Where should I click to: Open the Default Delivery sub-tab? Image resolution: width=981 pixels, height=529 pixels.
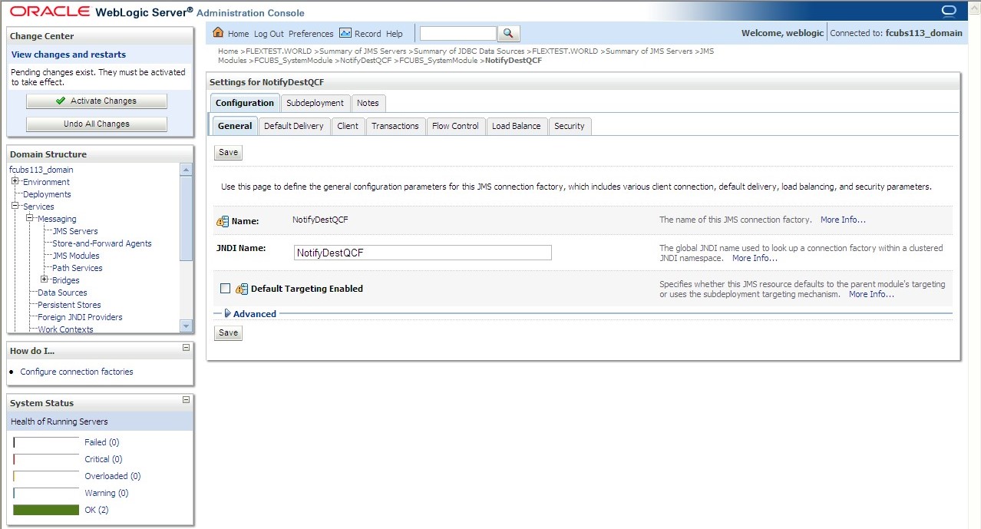[294, 126]
